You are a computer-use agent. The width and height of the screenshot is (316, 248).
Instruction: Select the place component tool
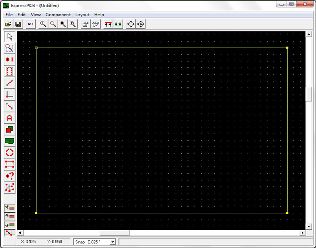tap(9, 71)
